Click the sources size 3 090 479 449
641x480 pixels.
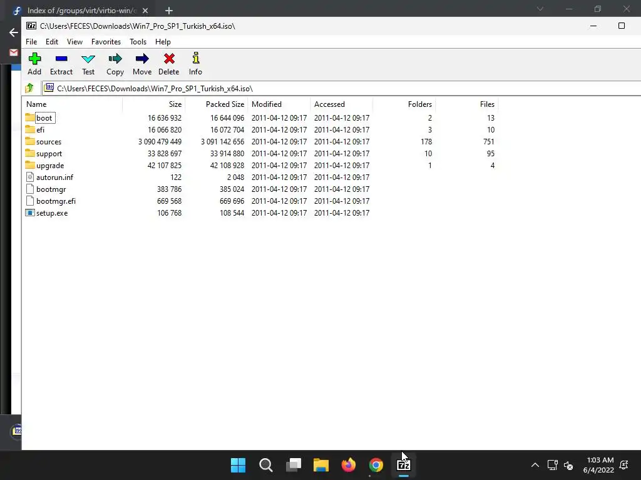pyautogui.click(x=160, y=142)
